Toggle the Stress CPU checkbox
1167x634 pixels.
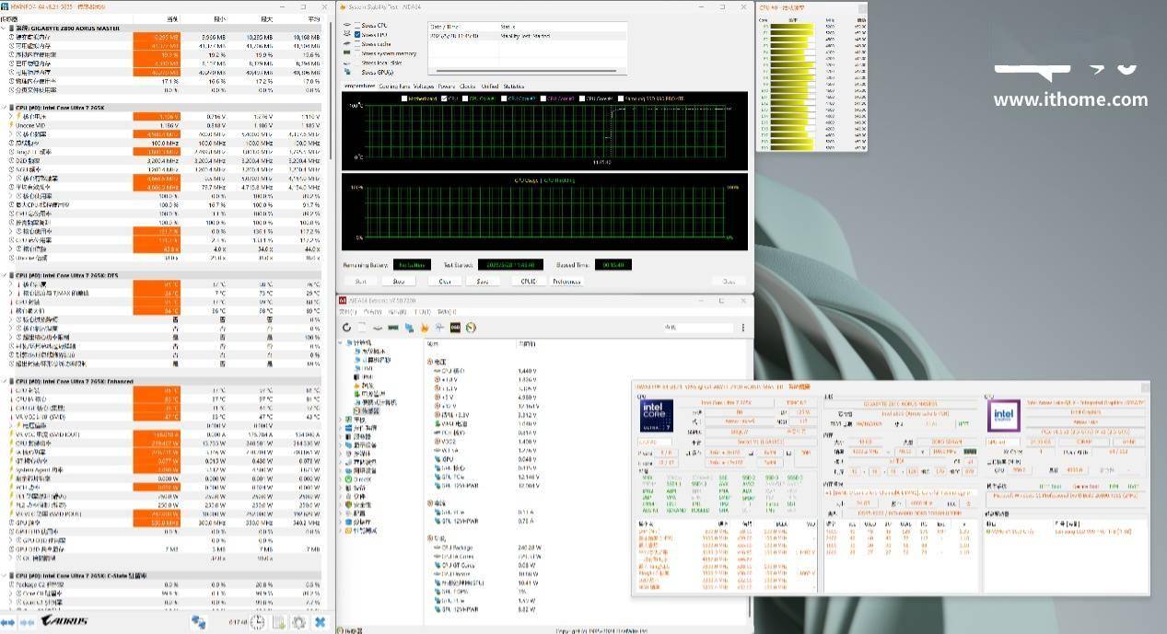[x=357, y=25]
